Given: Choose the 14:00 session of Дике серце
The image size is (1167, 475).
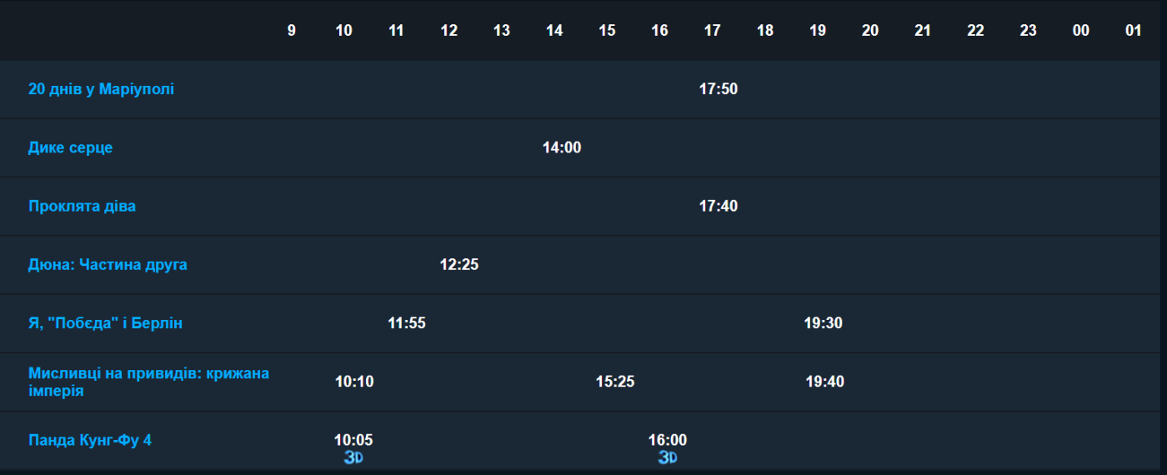Looking at the screenshot, I should click(562, 147).
